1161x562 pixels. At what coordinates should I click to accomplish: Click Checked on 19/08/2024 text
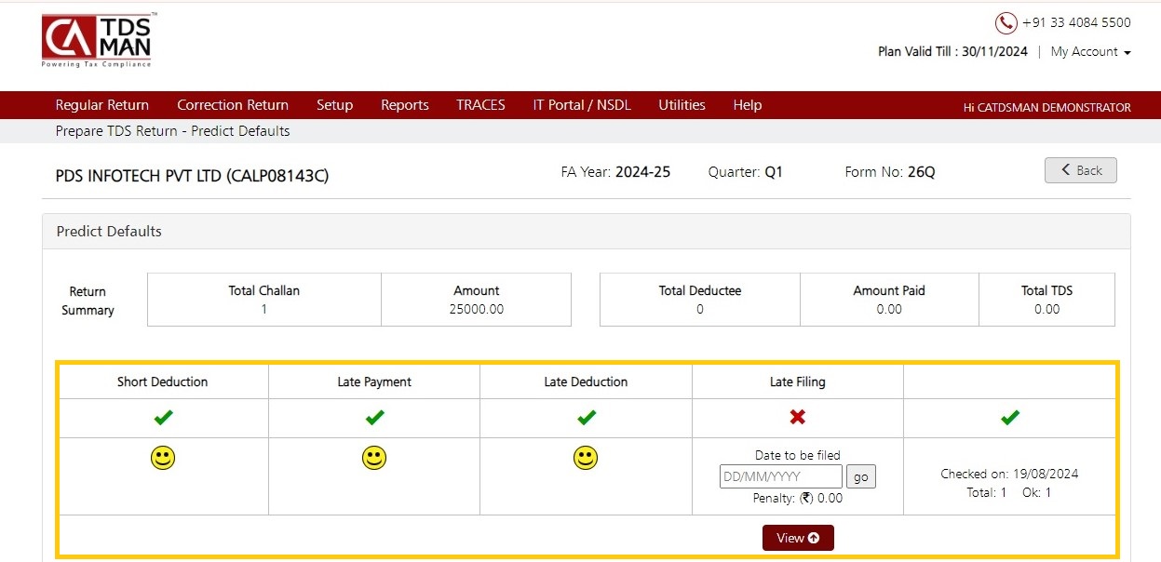pos(1009,474)
